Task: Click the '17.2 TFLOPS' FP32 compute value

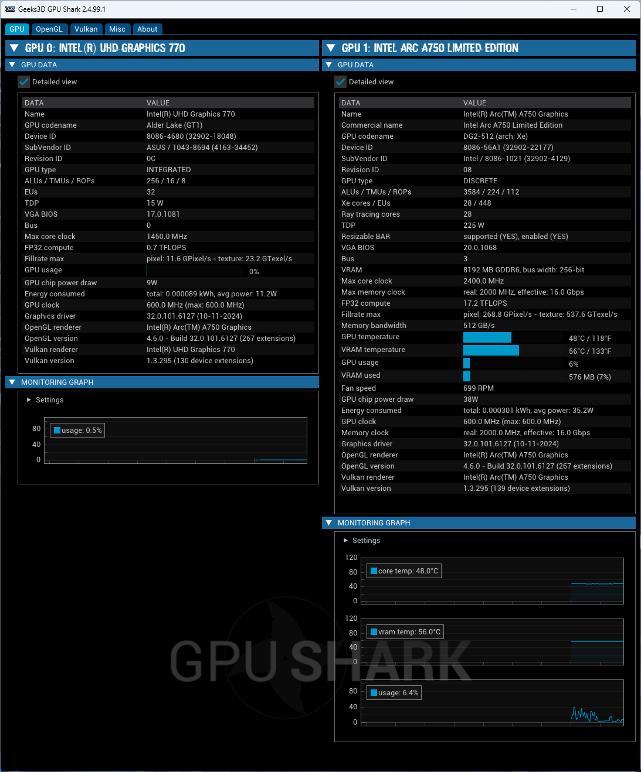Action: pyautogui.click(x=485, y=303)
